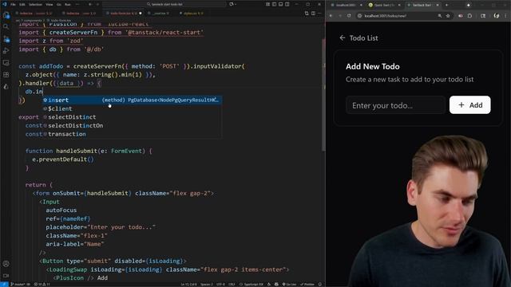The image size is (511, 287).
Task: Click the Add button in the browser
Action: (x=470, y=104)
